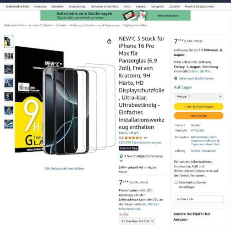The height and width of the screenshot is (225, 231).
Task: Click the star rating icons
Action: (x=133, y=138)
